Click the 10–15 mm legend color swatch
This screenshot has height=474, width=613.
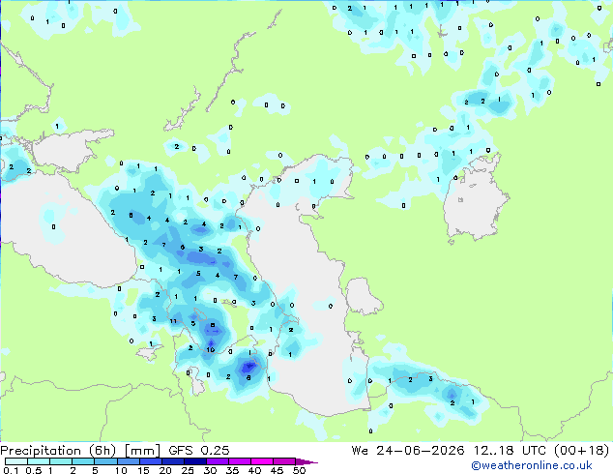128,461
